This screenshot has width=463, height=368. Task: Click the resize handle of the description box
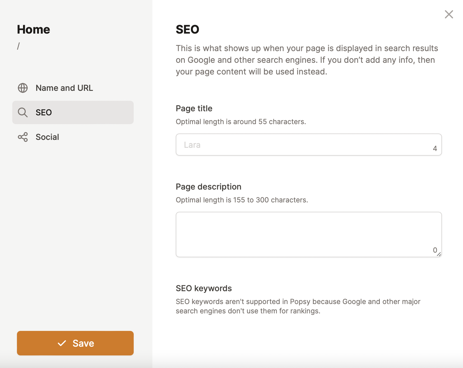click(439, 254)
